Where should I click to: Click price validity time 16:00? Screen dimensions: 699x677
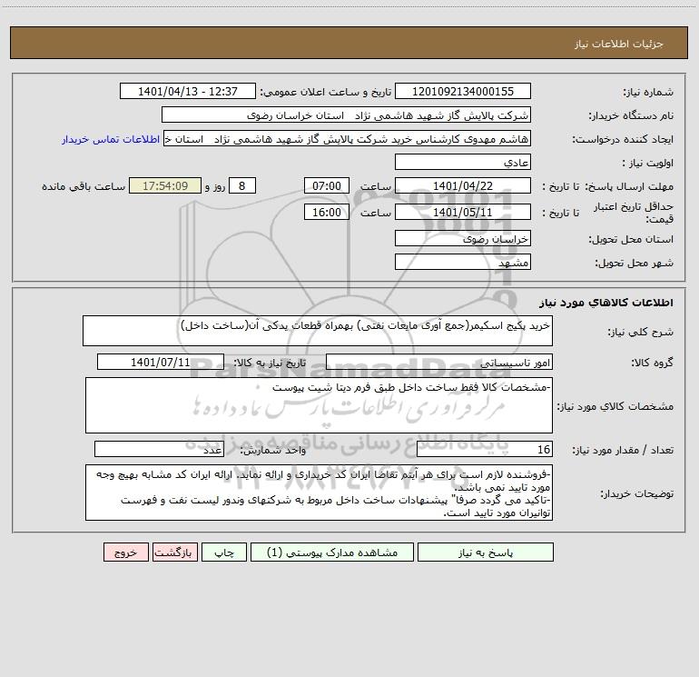(x=326, y=212)
